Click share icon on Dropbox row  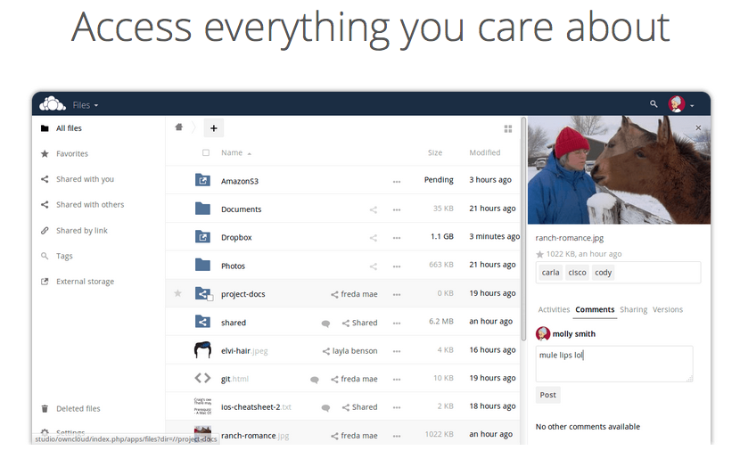pyautogui.click(x=374, y=238)
